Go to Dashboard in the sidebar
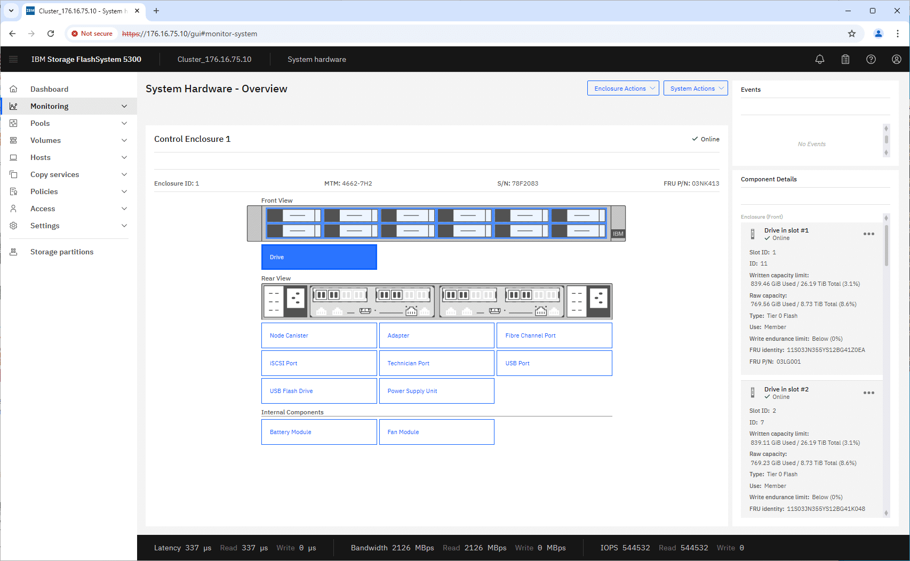The height and width of the screenshot is (561, 910). click(x=69, y=89)
